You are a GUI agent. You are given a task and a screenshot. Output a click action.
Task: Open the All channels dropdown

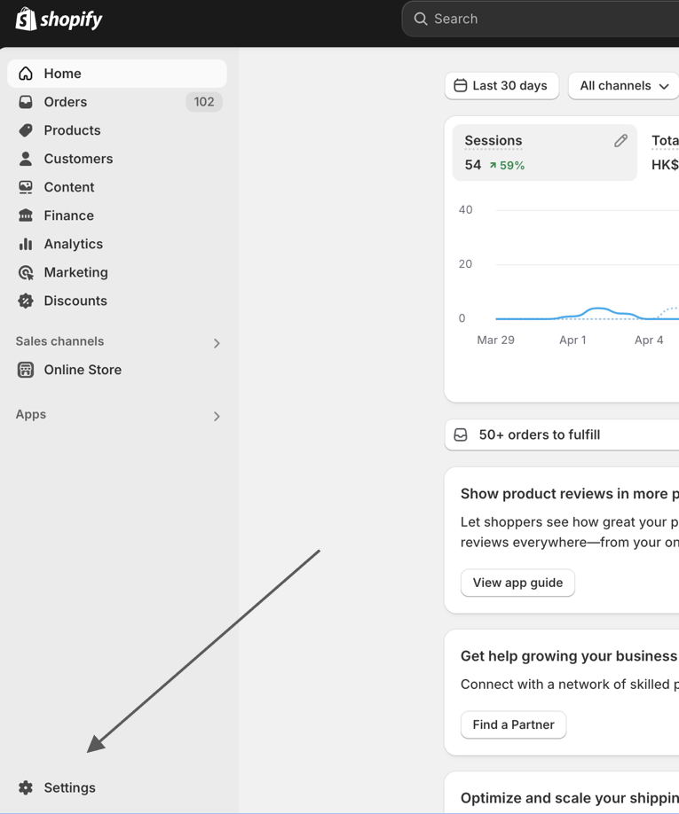[623, 86]
